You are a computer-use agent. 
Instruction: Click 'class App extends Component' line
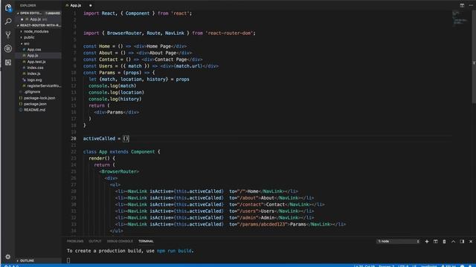(x=121, y=151)
